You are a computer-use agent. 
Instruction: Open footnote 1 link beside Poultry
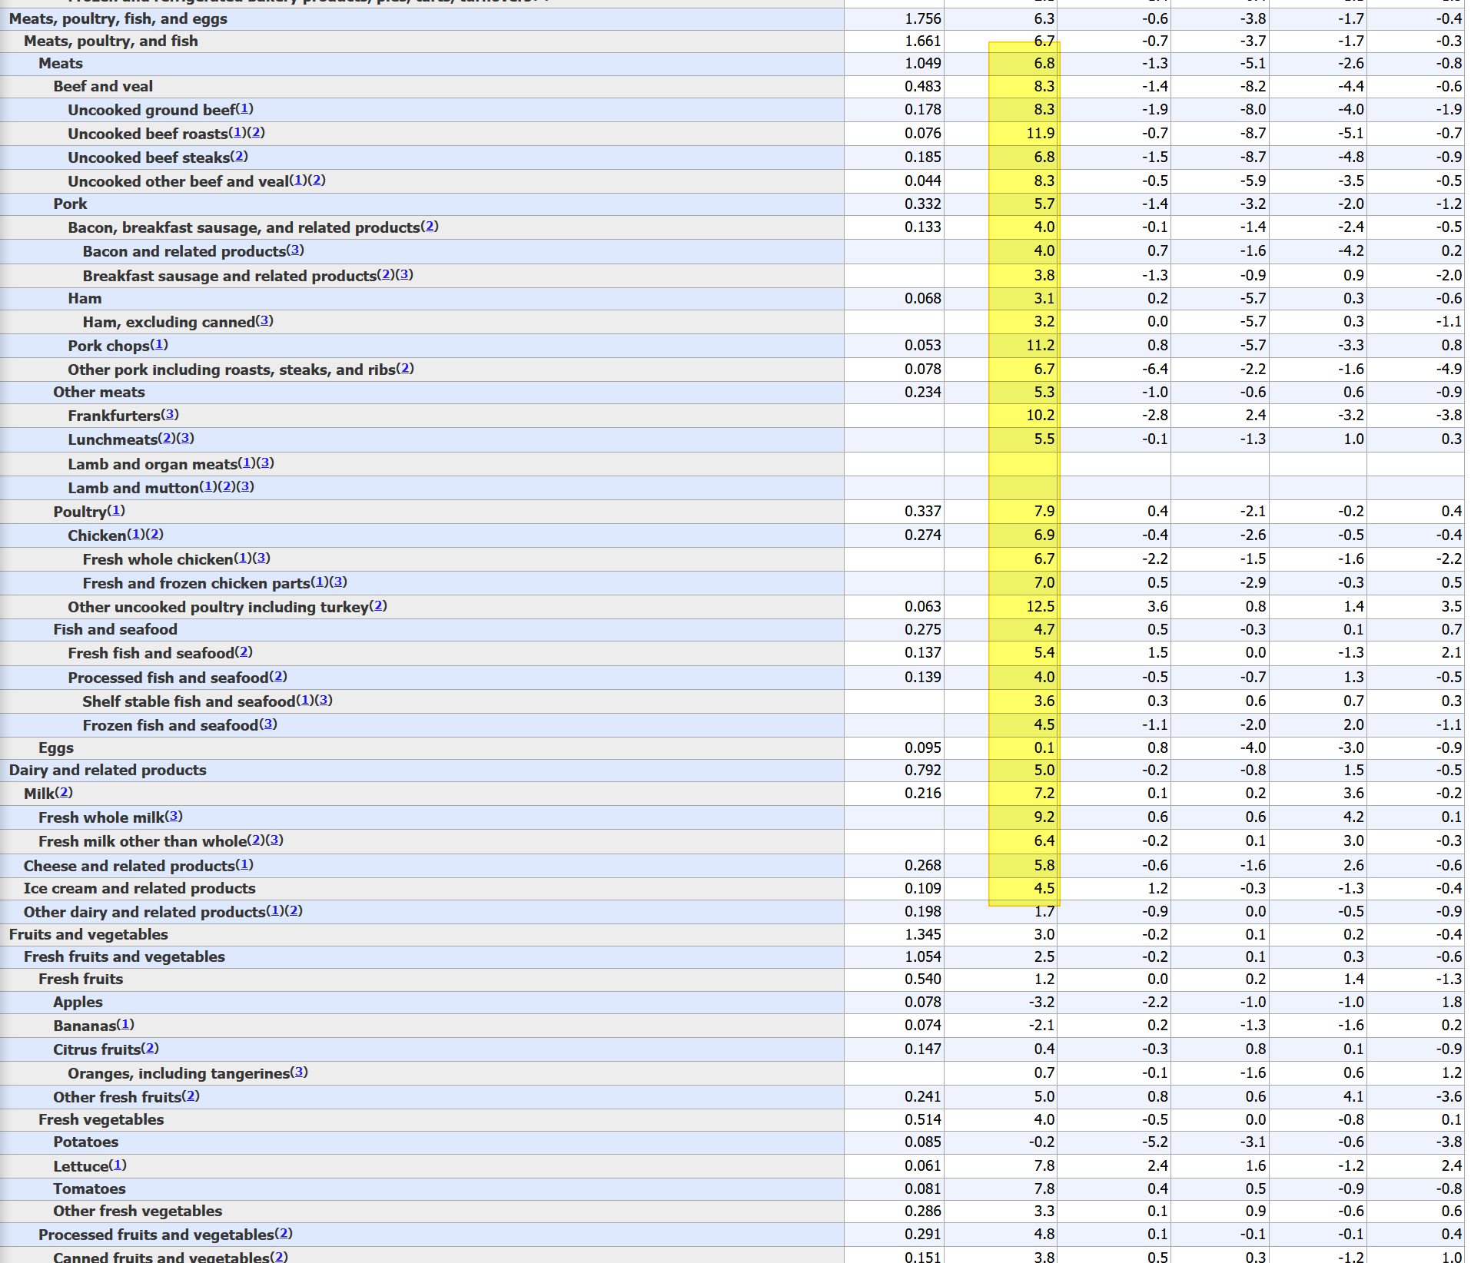tap(116, 511)
